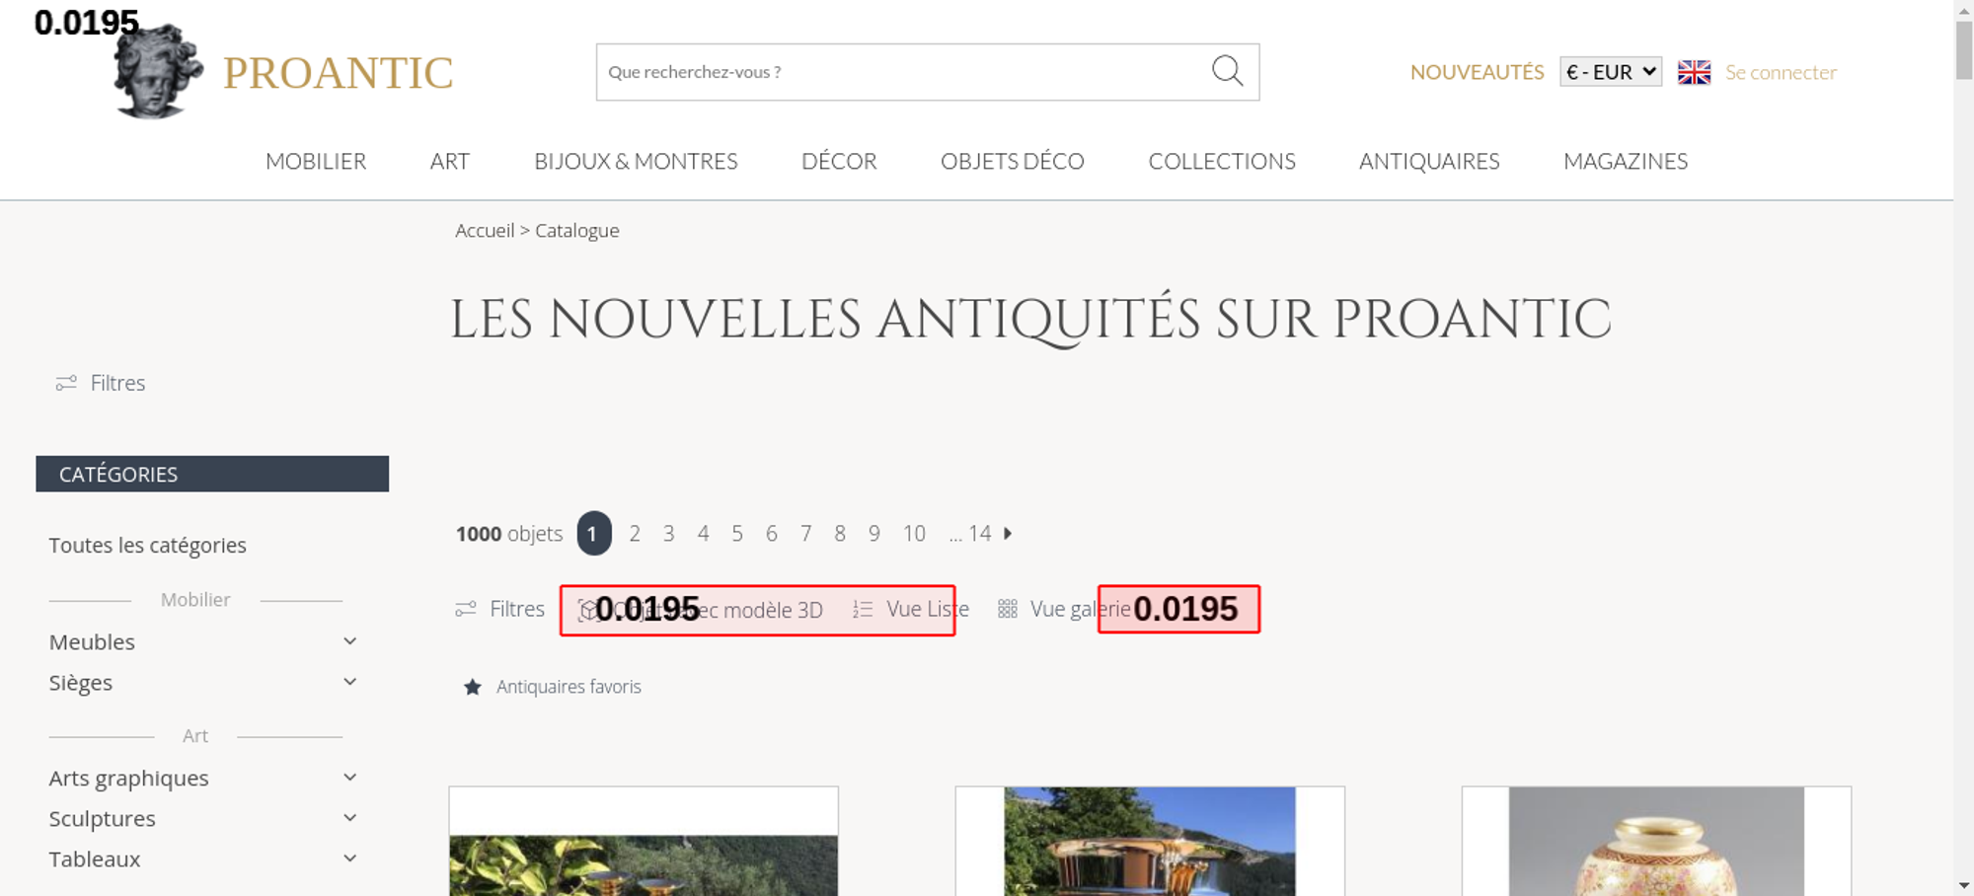
Task: Click the magnifying glass search icon
Action: tap(1227, 71)
